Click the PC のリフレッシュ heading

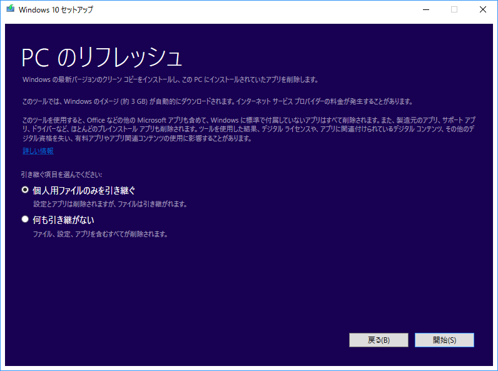point(101,57)
